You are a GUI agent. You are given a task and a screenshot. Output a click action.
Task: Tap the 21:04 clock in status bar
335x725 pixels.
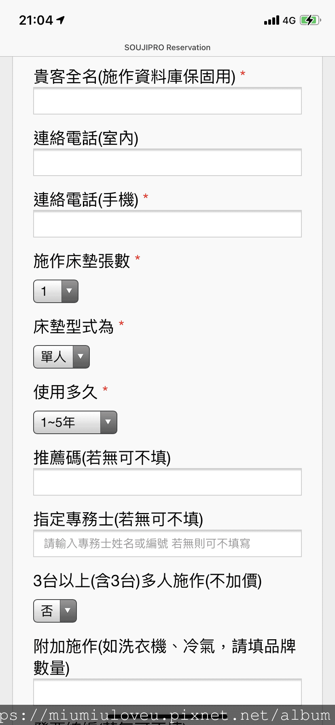(x=36, y=20)
